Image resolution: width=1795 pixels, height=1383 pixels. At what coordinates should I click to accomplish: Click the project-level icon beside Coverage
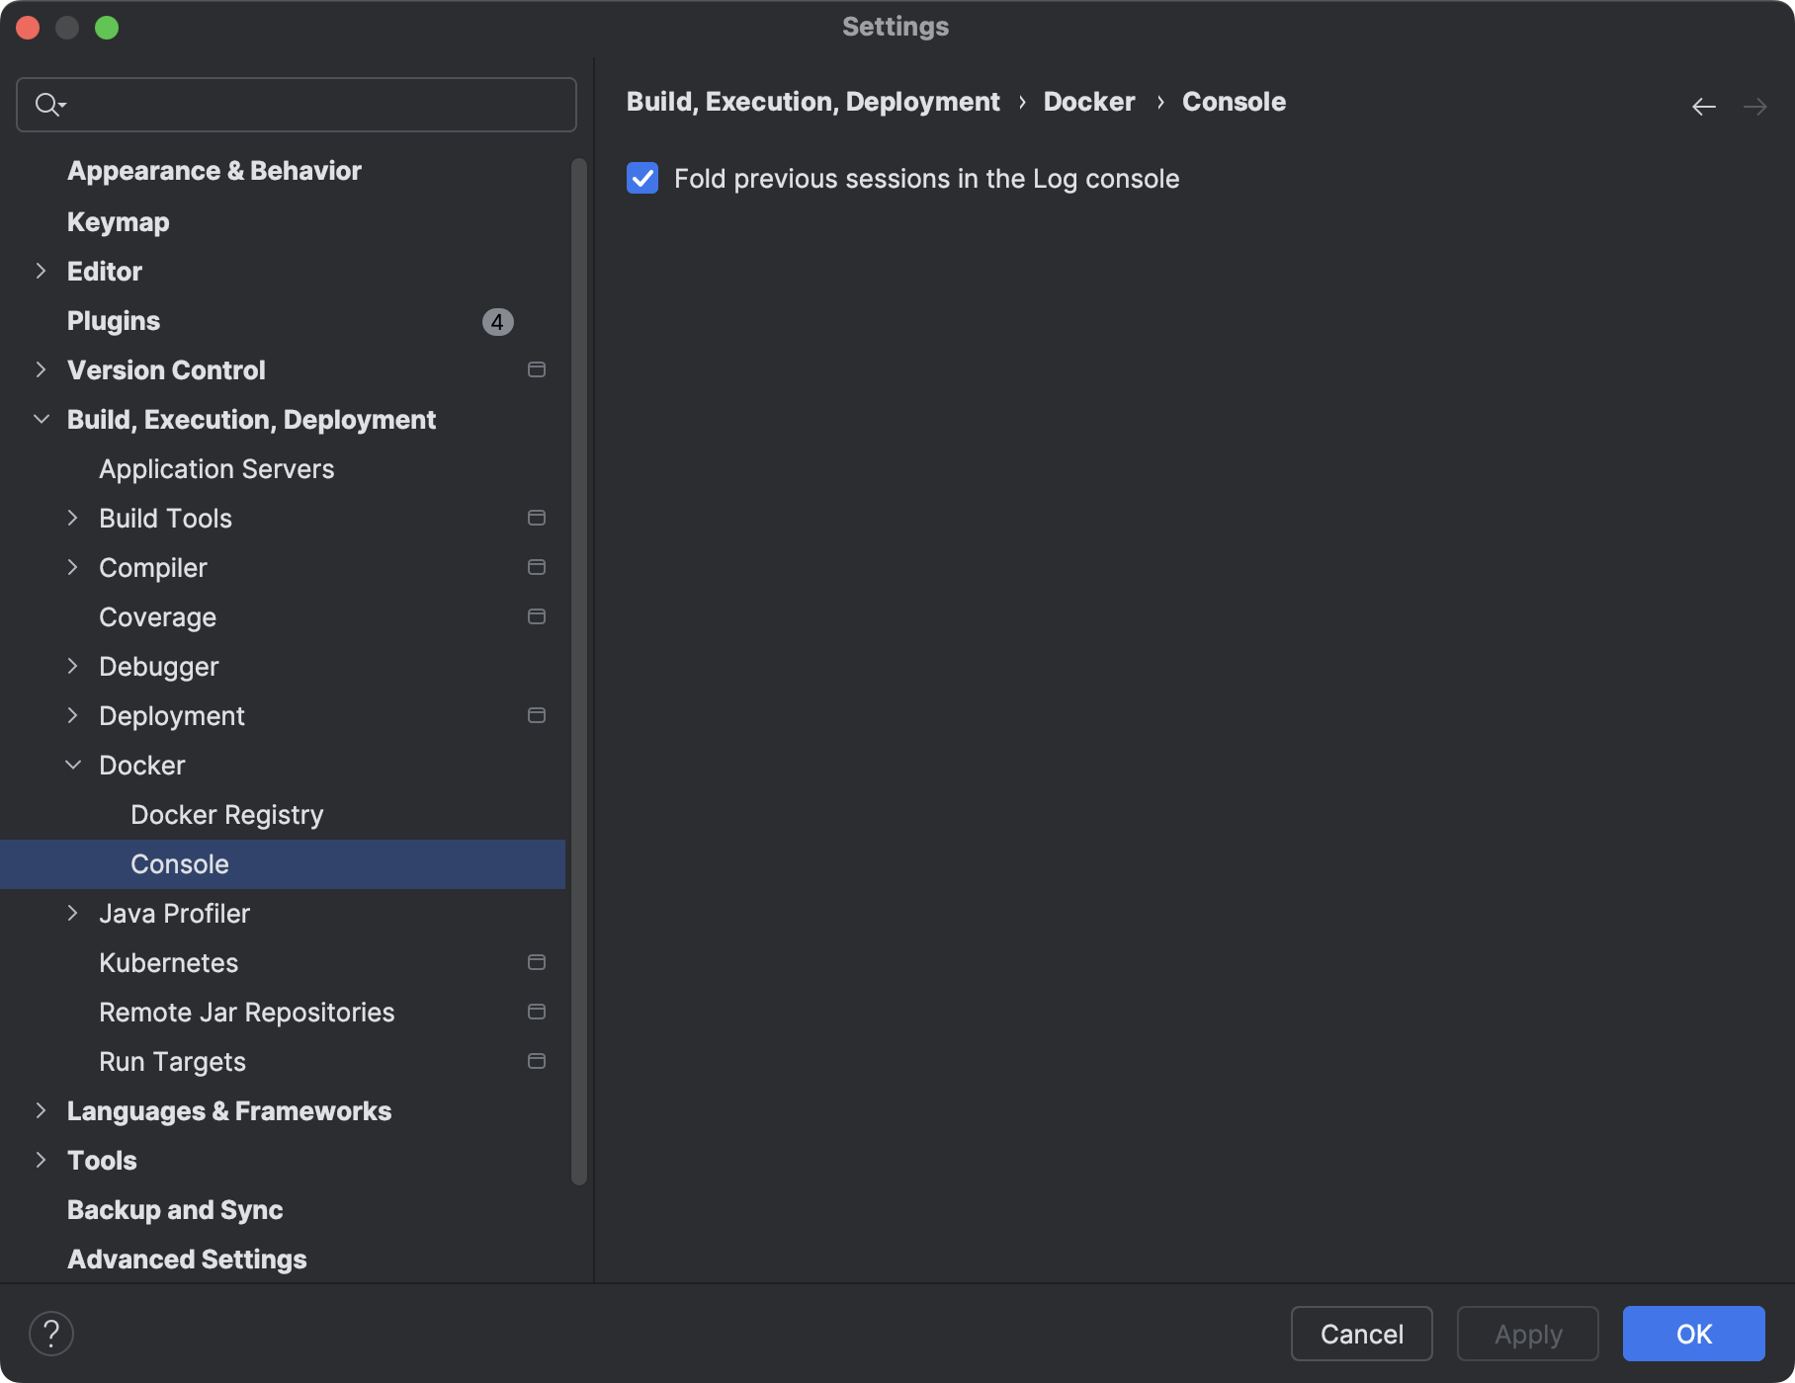(537, 616)
